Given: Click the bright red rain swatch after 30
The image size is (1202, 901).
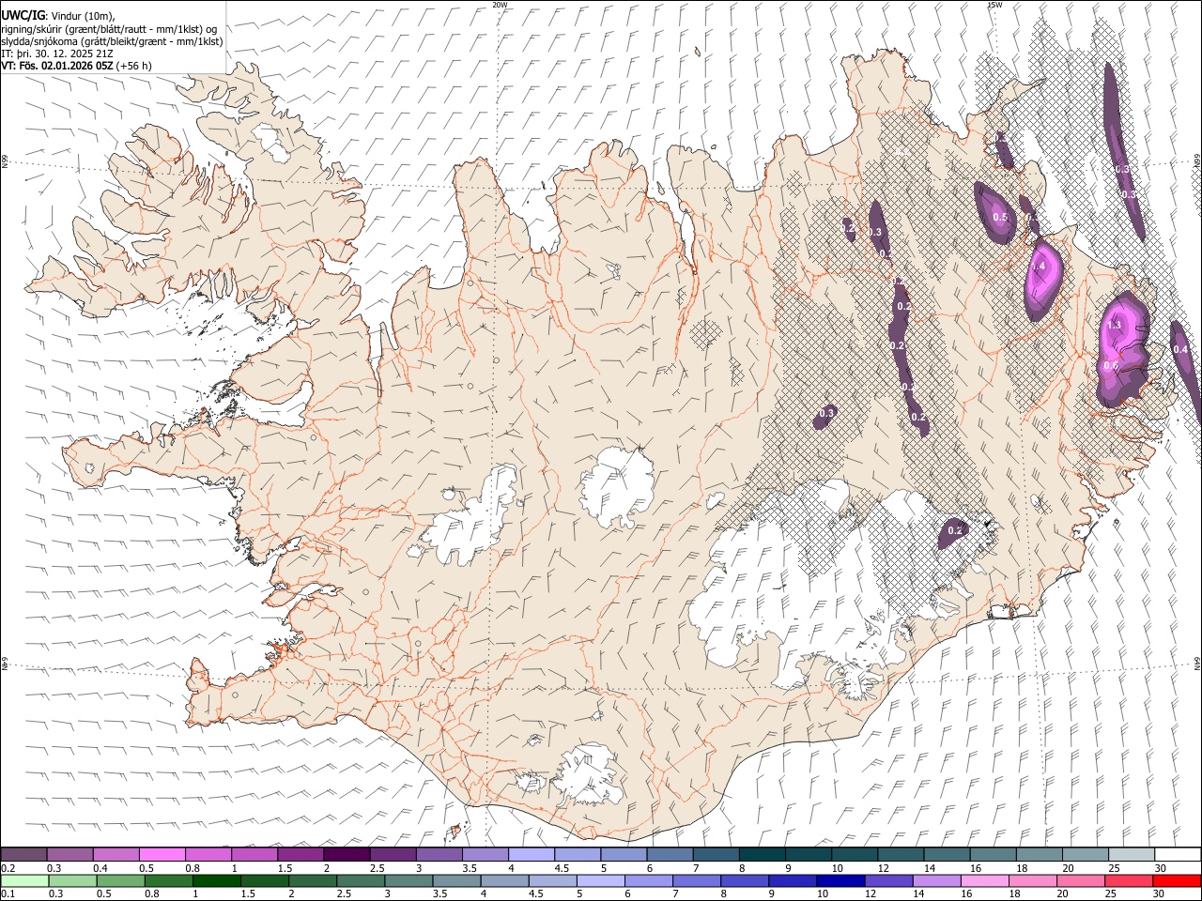Looking at the screenshot, I should (x=1176, y=880).
